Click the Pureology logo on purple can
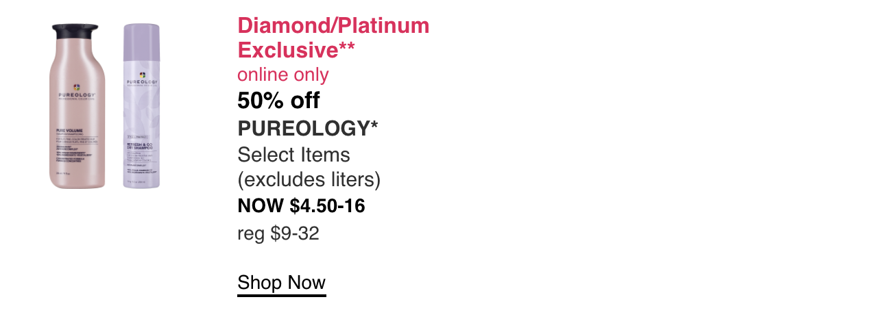The image size is (890, 319). (141, 81)
